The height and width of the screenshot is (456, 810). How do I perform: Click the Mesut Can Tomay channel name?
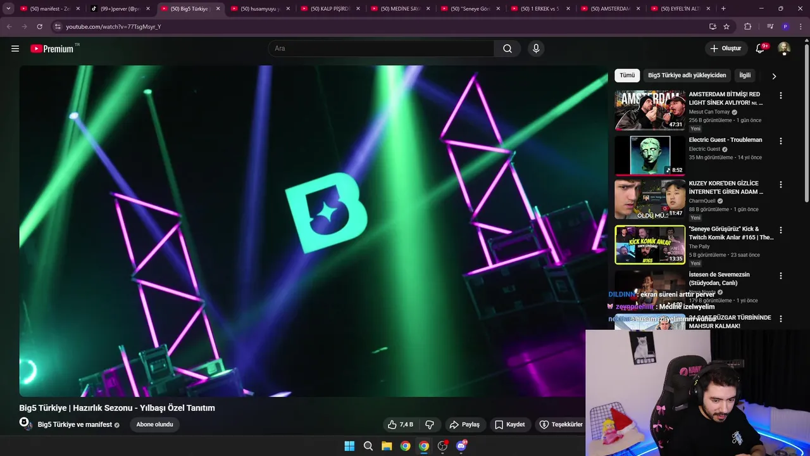(709, 112)
